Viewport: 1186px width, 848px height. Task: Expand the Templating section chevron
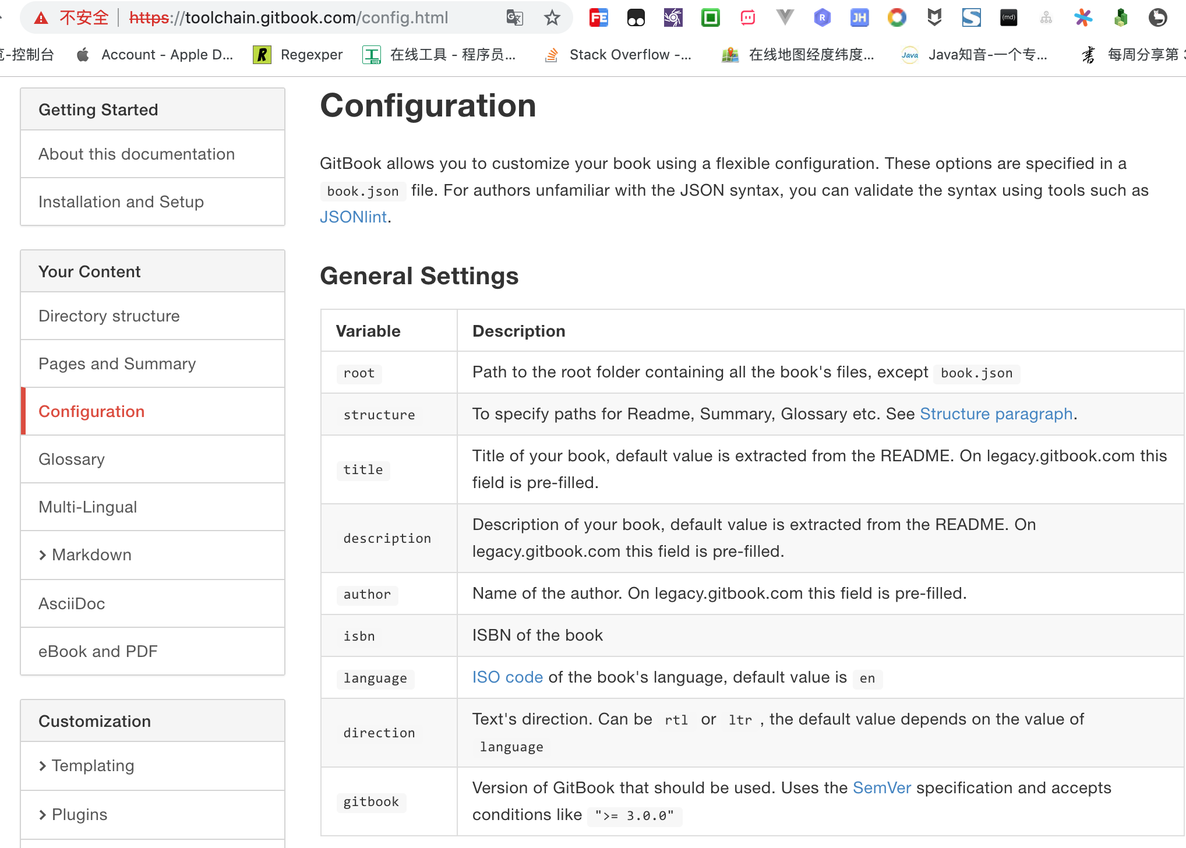click(x=43, y=766)
